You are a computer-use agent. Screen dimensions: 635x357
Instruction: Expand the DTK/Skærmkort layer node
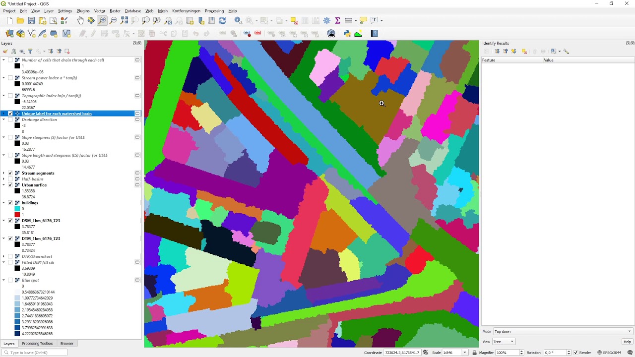[x=4, y=256]
